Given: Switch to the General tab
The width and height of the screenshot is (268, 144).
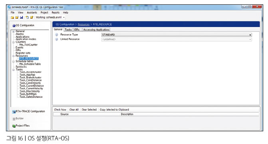Looking at the screenshot, I should coord(58,29).
